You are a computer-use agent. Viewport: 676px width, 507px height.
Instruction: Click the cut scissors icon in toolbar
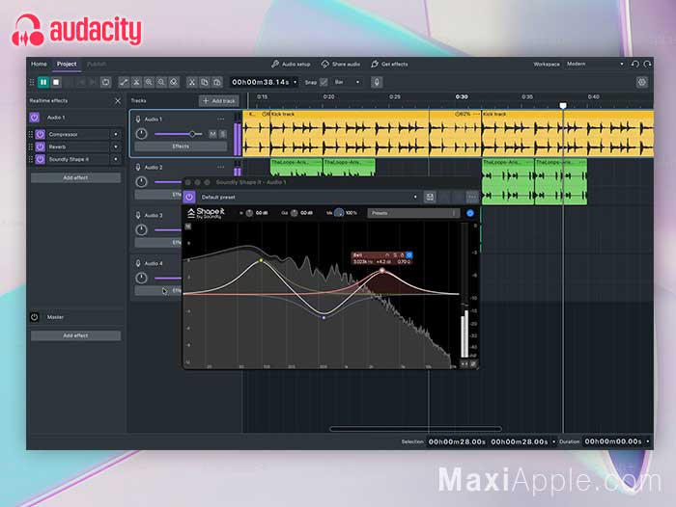tap(192, 82)
